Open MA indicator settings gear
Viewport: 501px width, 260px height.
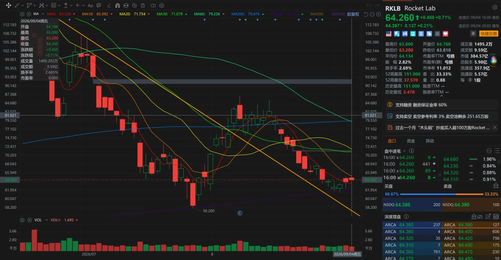tap(22, 14)
